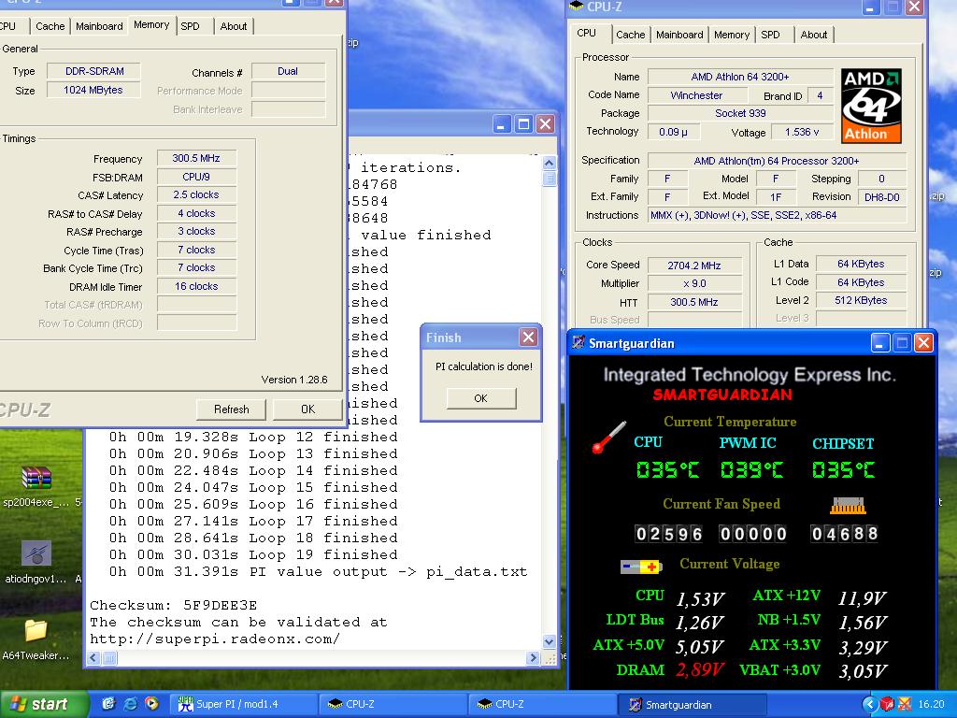Click the Level 2 cache field 512 KBytes
Viewport: 957px width, 718px height.
[861, 300]
